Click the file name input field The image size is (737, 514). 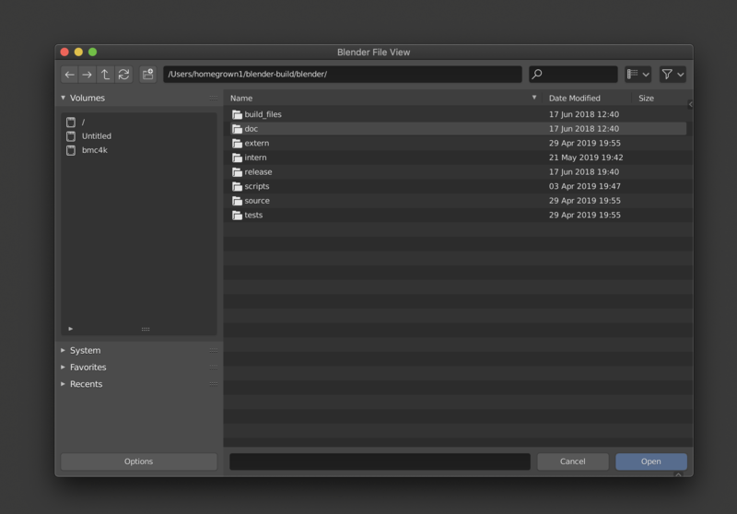(x=380, y=461)
